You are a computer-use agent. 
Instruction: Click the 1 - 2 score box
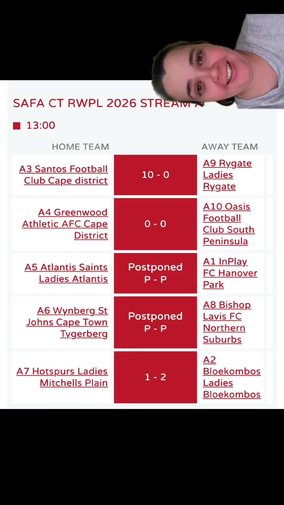click(155, 377)
